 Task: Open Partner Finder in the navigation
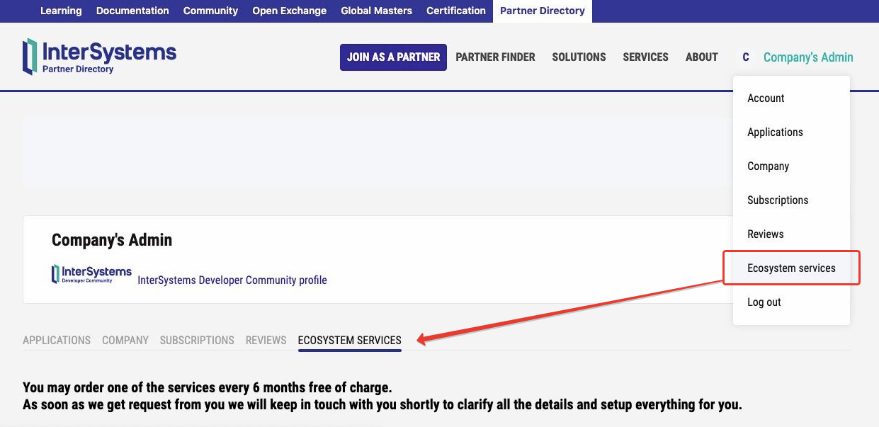click(x=495, y=57)
